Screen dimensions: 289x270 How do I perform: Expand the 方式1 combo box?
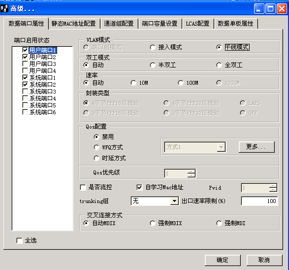point(221,147)
